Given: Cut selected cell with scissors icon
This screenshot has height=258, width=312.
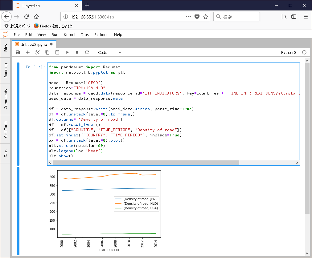Looking at the screenshot, I should [x=37, y=52].
